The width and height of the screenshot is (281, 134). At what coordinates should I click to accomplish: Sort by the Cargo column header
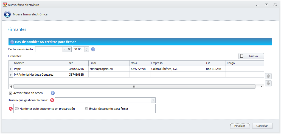[x=245, y=63]
